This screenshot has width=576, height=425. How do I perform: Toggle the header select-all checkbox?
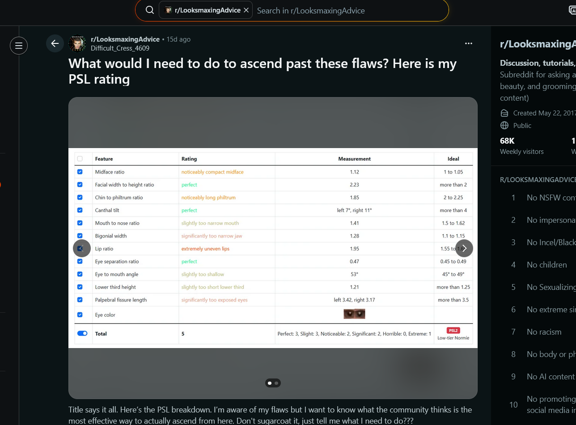point(80,159)
